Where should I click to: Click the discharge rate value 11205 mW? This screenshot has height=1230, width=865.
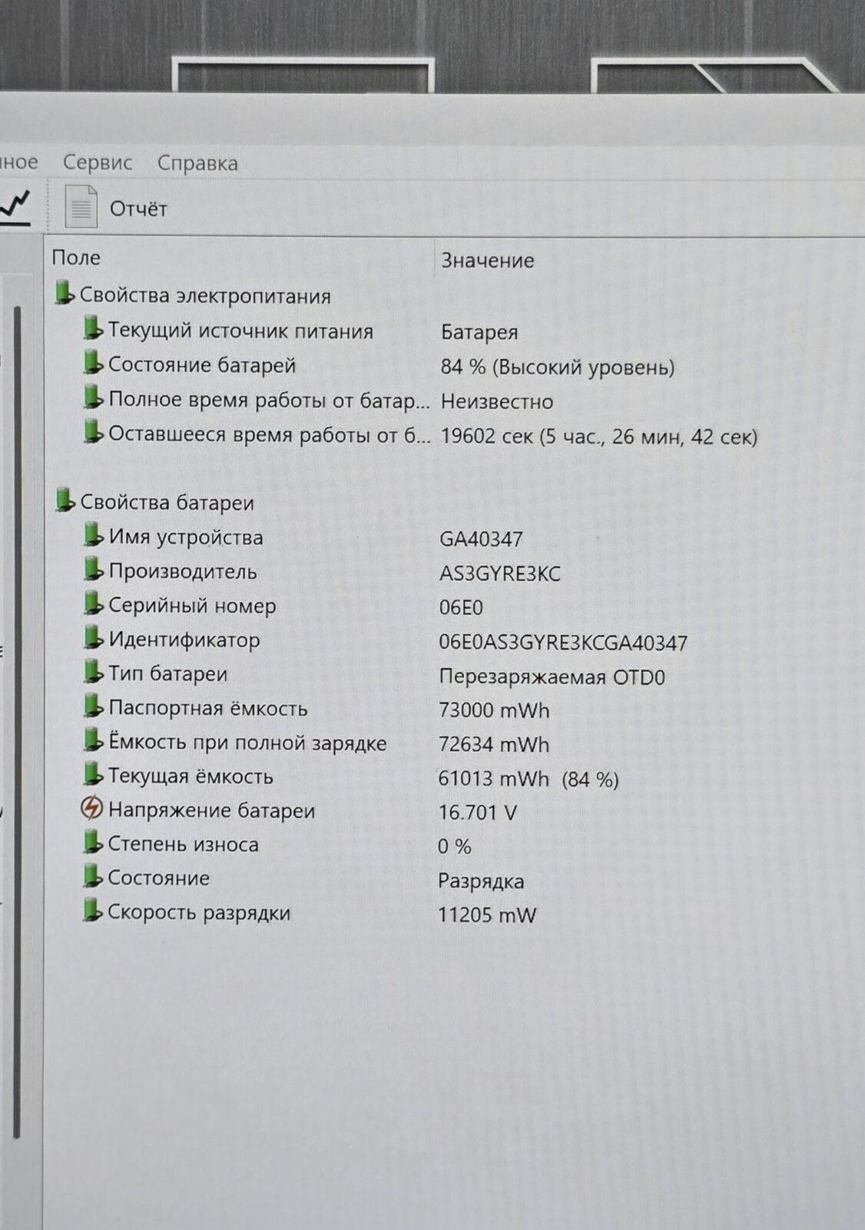[x=487, y=915]
